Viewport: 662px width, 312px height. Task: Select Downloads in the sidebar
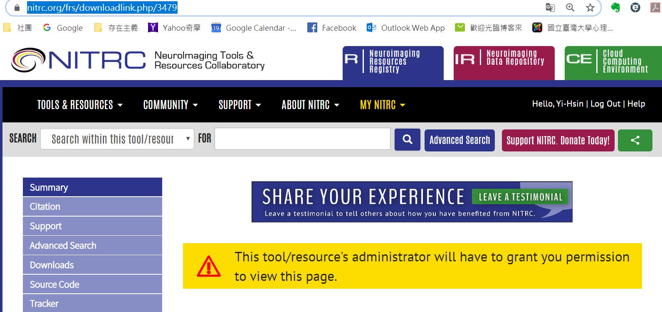tap(52, 265)
